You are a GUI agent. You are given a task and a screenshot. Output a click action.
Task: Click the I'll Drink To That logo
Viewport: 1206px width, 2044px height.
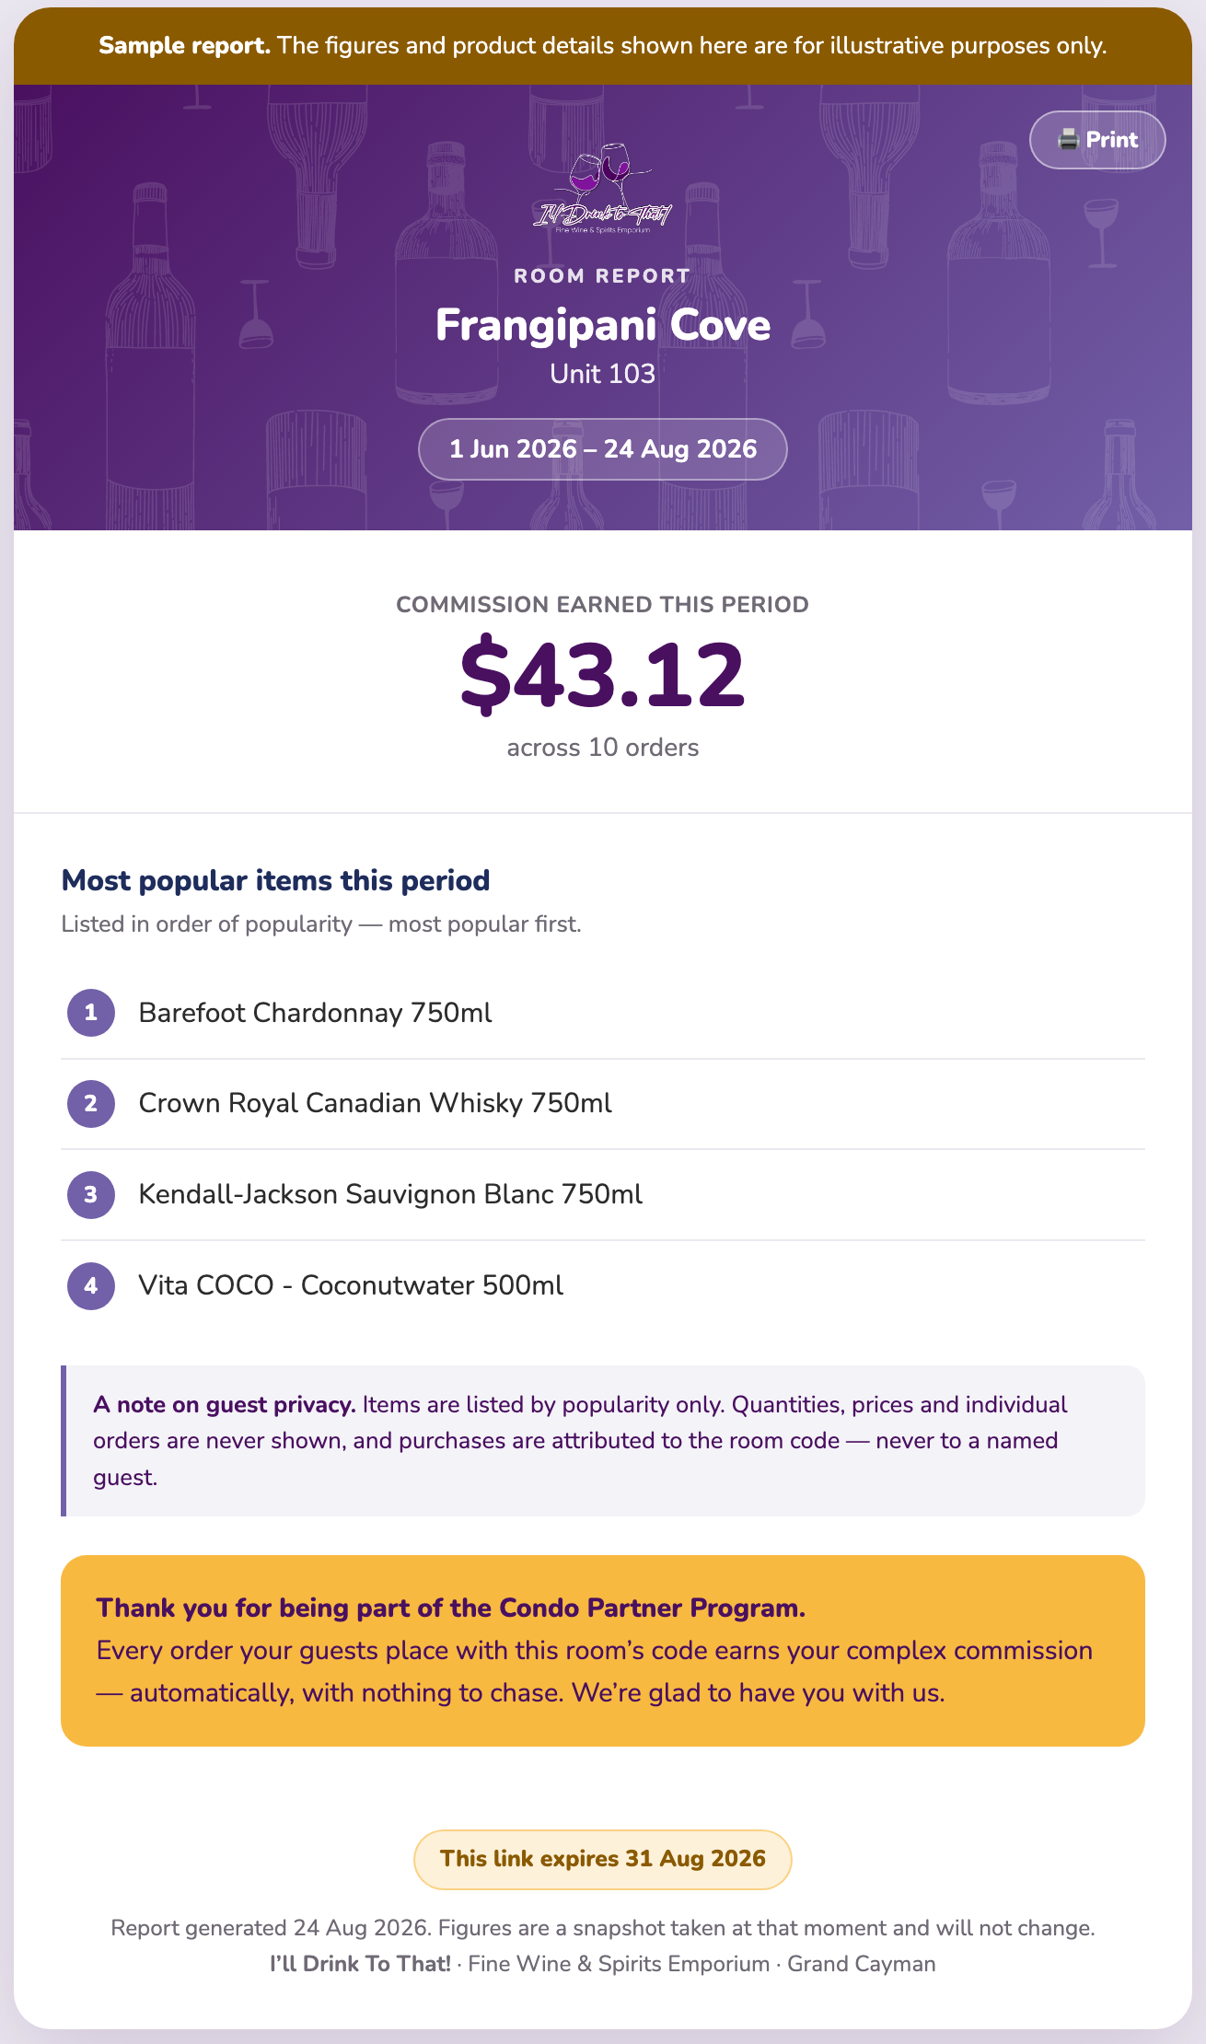[x=603, y=189]
